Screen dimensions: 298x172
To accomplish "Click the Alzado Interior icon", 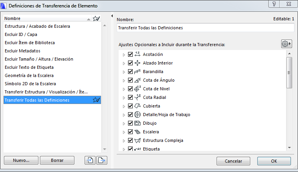I will tap(137, 63).
